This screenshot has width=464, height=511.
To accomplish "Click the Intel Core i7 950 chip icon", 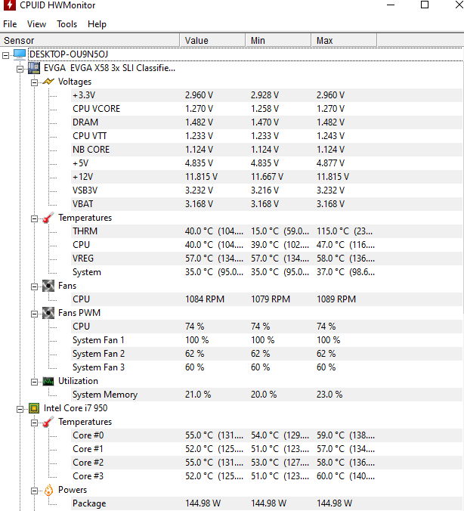I will (34, 408).
